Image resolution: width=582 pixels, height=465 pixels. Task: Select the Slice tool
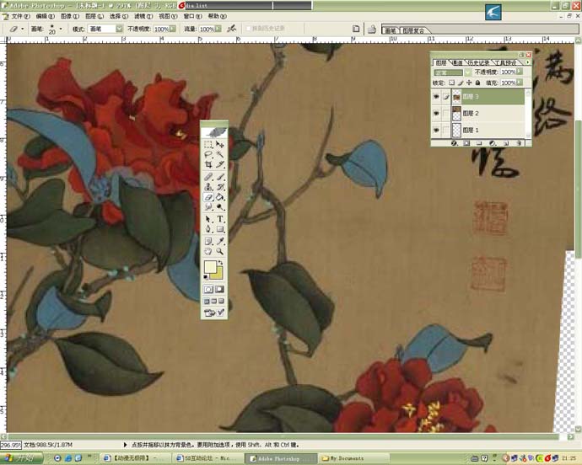pyautogui.click(x=220, y=164)
